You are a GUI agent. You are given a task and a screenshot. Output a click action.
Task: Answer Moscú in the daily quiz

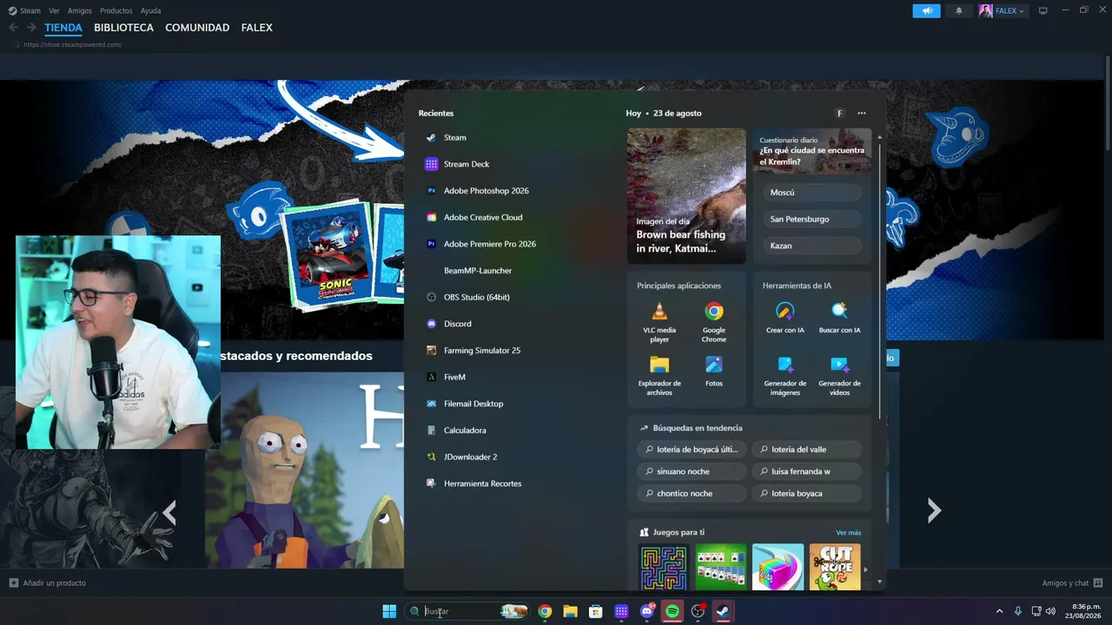coord(812,193)
